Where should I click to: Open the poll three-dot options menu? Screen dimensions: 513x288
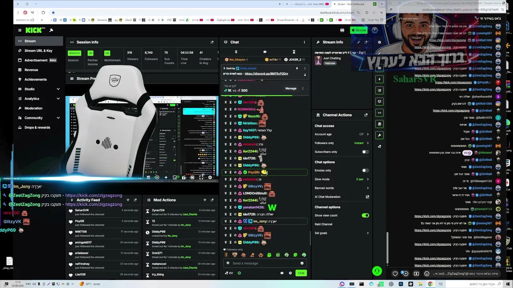click(x=303, y=88)
